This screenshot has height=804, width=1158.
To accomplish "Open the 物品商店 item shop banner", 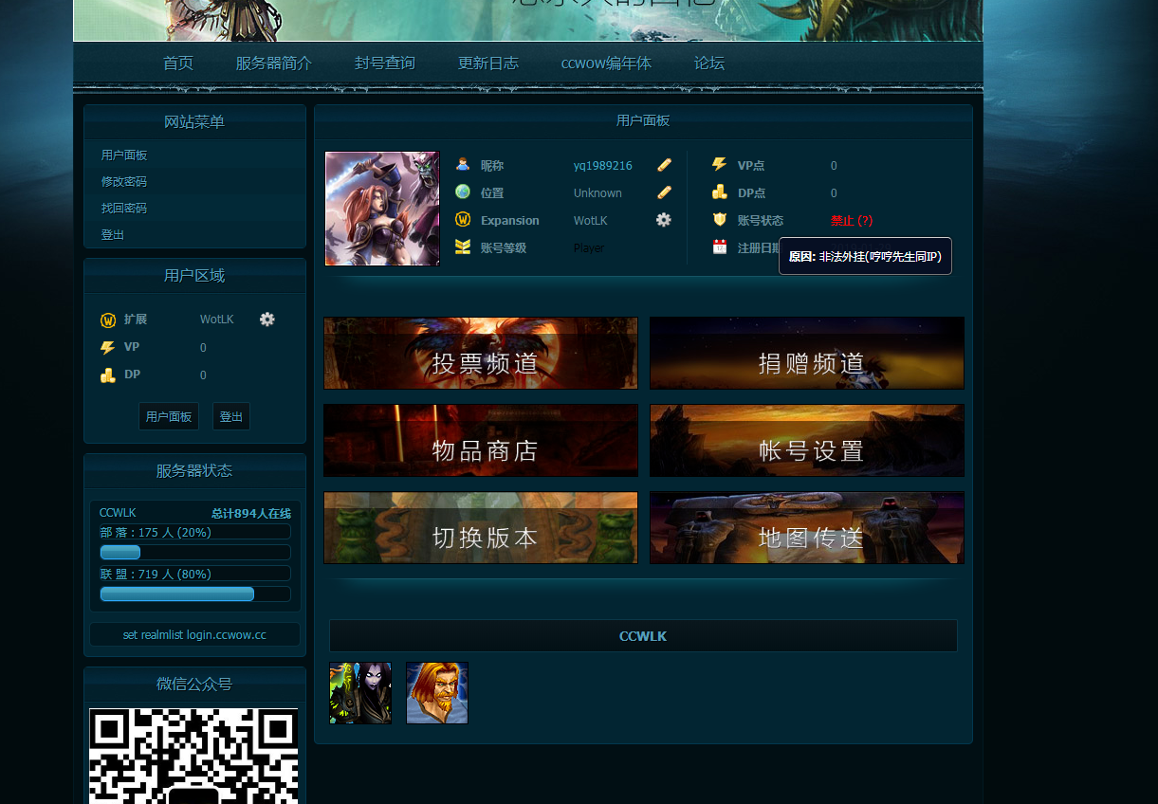I will (x=481, y=441).
